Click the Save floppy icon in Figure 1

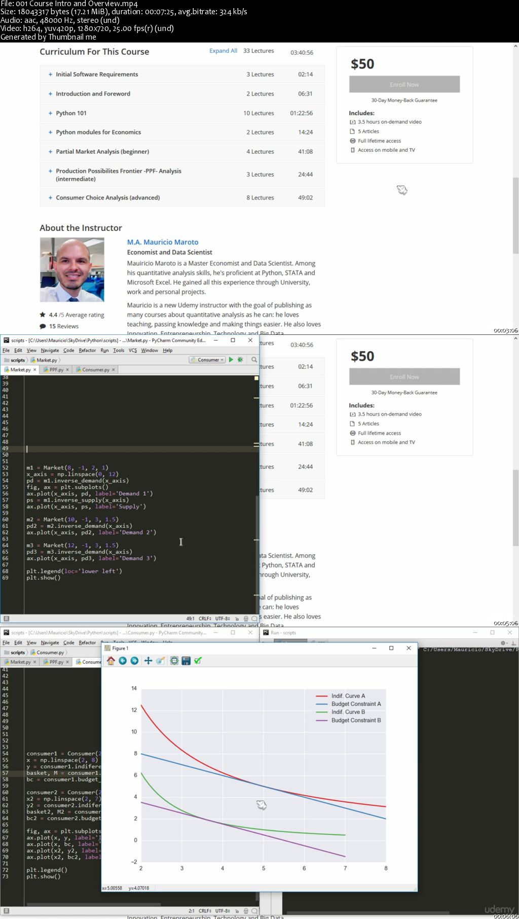point(186,660)
